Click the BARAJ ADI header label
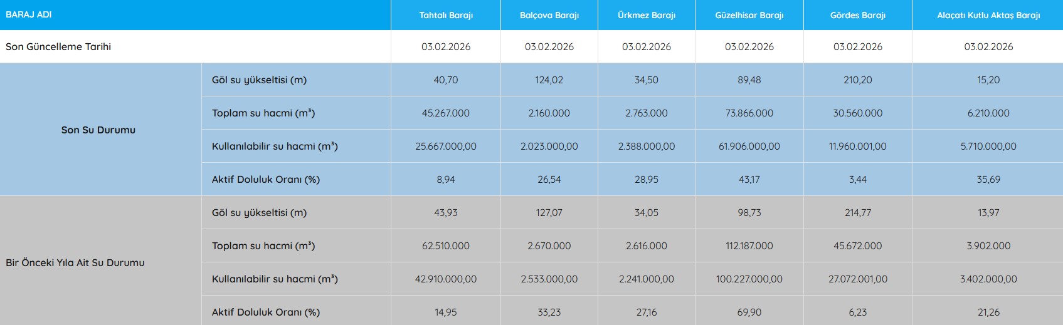This screenshot has height=325, width=1063. point(29,14)
